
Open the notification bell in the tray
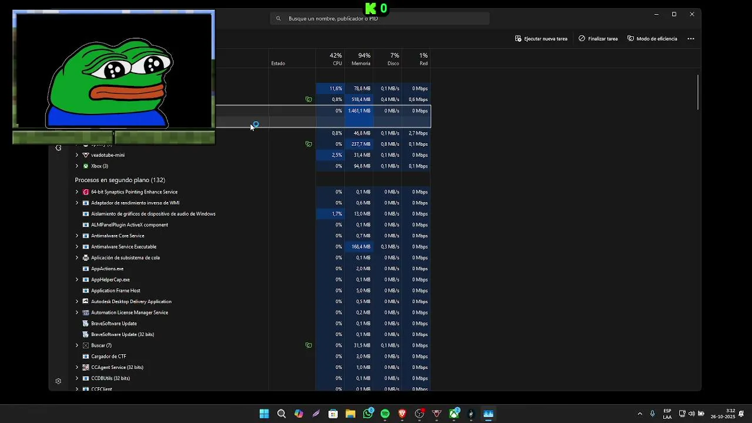click(741, 414)
